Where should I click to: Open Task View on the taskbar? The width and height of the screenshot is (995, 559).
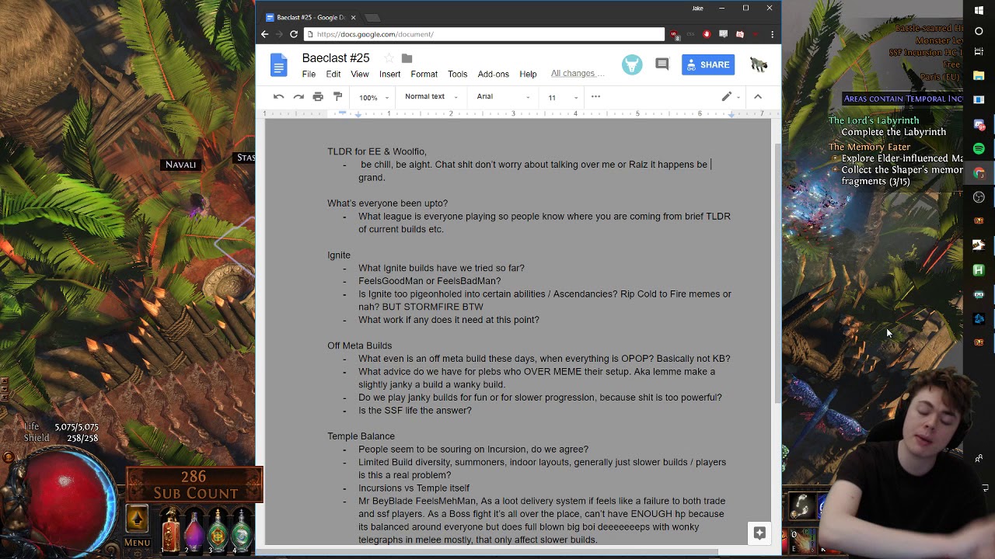[979, 52]
